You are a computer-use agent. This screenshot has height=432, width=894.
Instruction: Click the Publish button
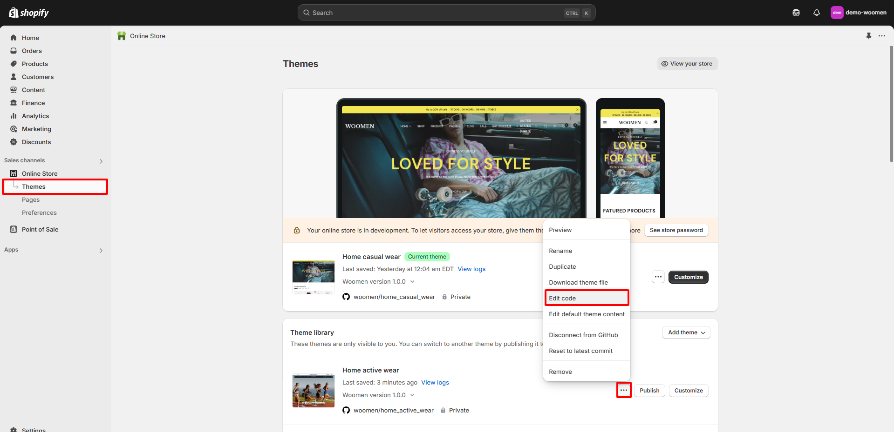649,390
